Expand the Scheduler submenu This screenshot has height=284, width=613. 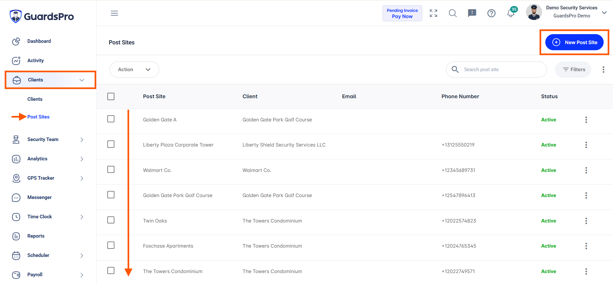[x=82, y=255]
